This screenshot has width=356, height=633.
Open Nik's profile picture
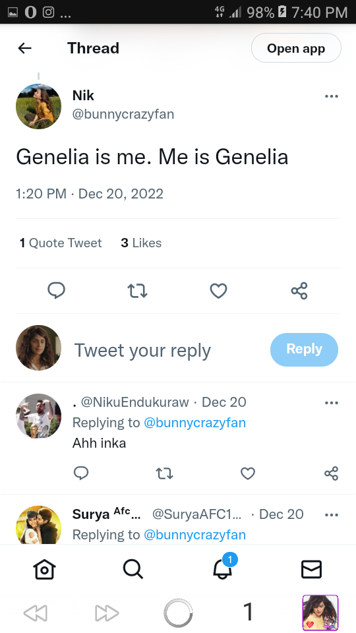[x=38, y=107]
